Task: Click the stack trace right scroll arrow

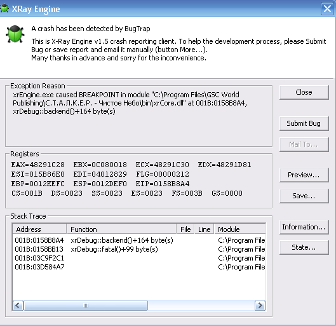Action: pyautogui.click(x=260, y=306)
